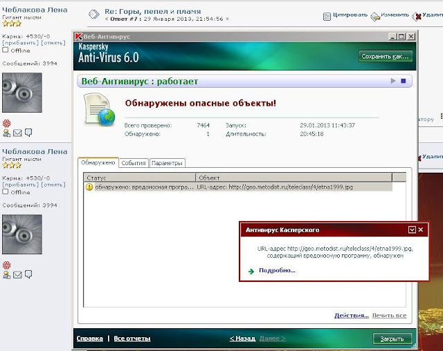Click the speech bubble message icon, first post

coord(28,133)
